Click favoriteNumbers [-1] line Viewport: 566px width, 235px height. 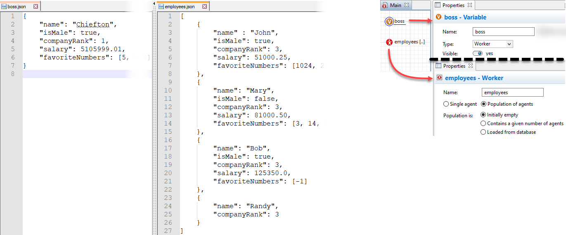[x=260, y=181]
